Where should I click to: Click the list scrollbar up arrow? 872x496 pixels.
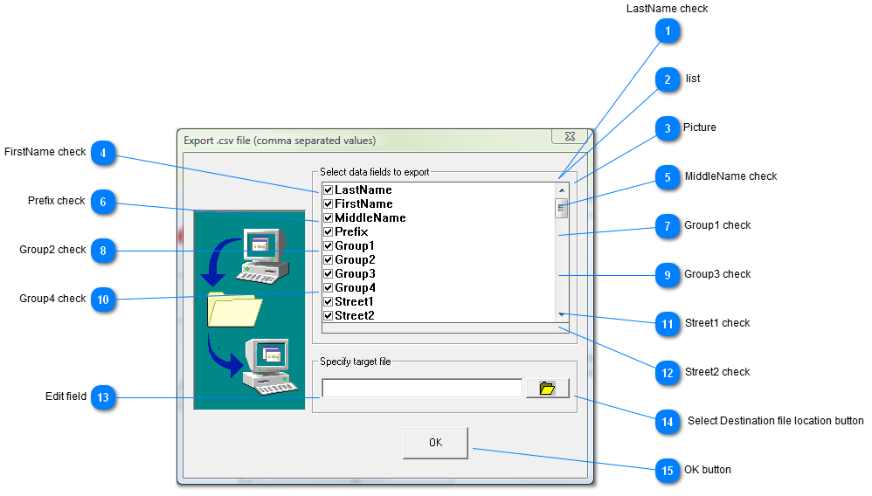tap(562, 190)
